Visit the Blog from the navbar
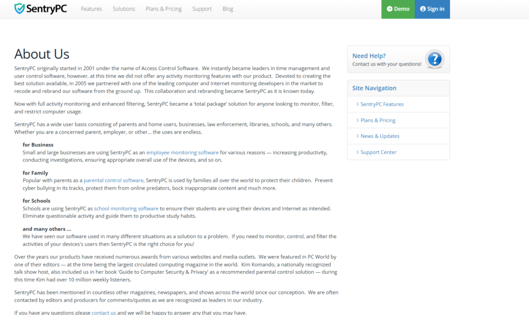 point(228,9)
